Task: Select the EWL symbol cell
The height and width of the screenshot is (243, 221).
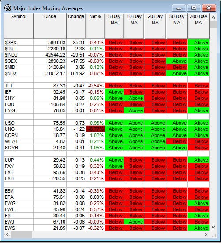Action: (x=19, y=209)
